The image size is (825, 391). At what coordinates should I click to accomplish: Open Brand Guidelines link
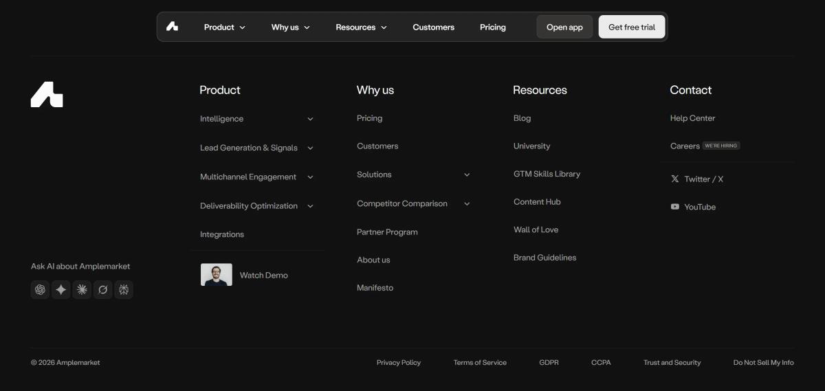tap(544, 258)
